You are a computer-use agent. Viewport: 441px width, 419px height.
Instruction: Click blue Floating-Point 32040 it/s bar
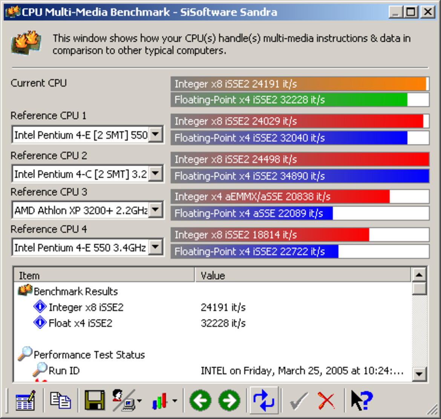[x=300, y=138]
